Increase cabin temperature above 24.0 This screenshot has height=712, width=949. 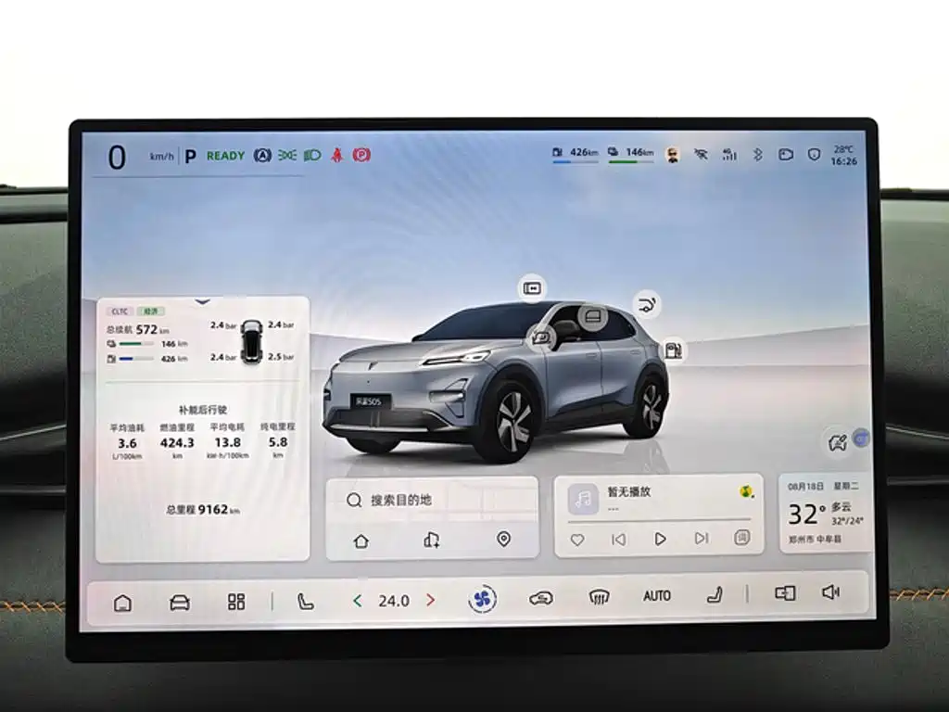tap(430, 600)
